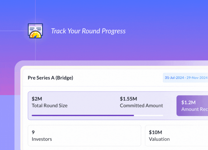Click the $1.2M amount in purple card
This screenshot has width=208, height=150.
coord(189,102)
